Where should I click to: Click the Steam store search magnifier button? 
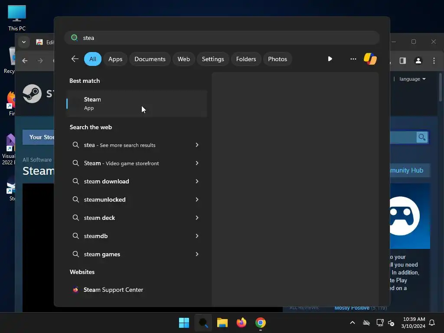[422, 137]
